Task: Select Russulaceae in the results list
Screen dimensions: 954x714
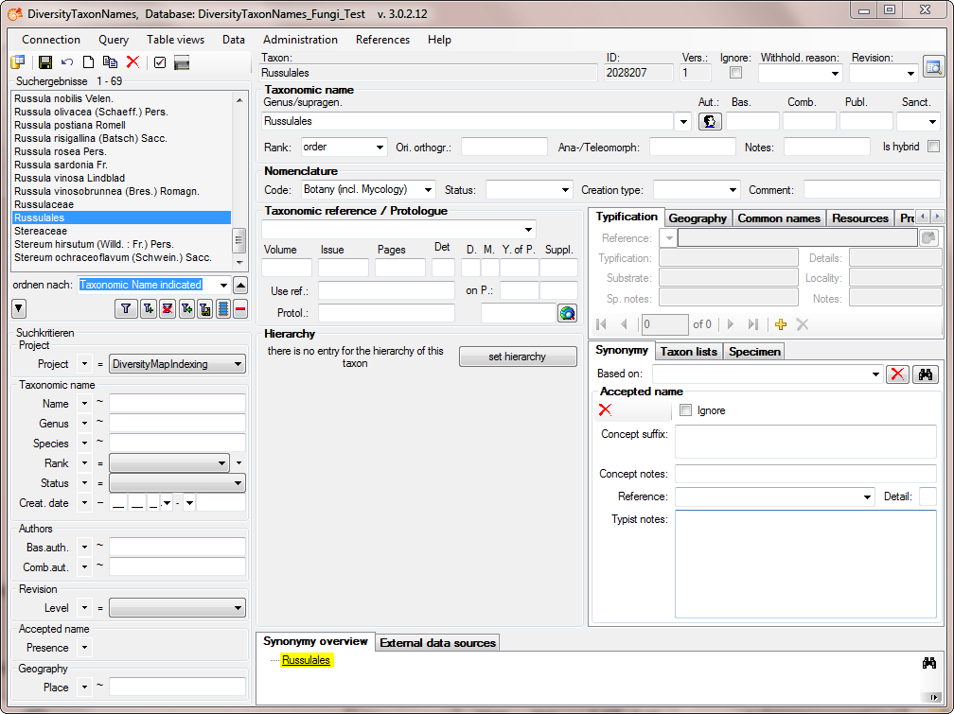Action: click(x=44, y=204)
